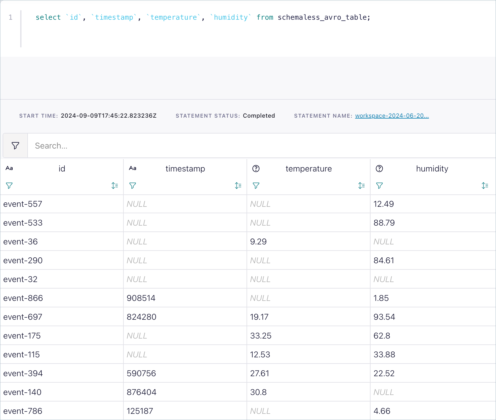Screen dimensions: 496x420
Task: Open the filter menu on the humidity column
Action: [379, 186]
